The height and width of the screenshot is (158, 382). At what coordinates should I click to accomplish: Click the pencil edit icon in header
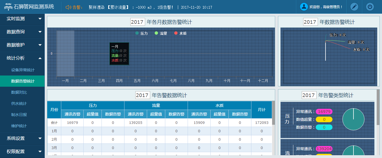tap(354, 7)
